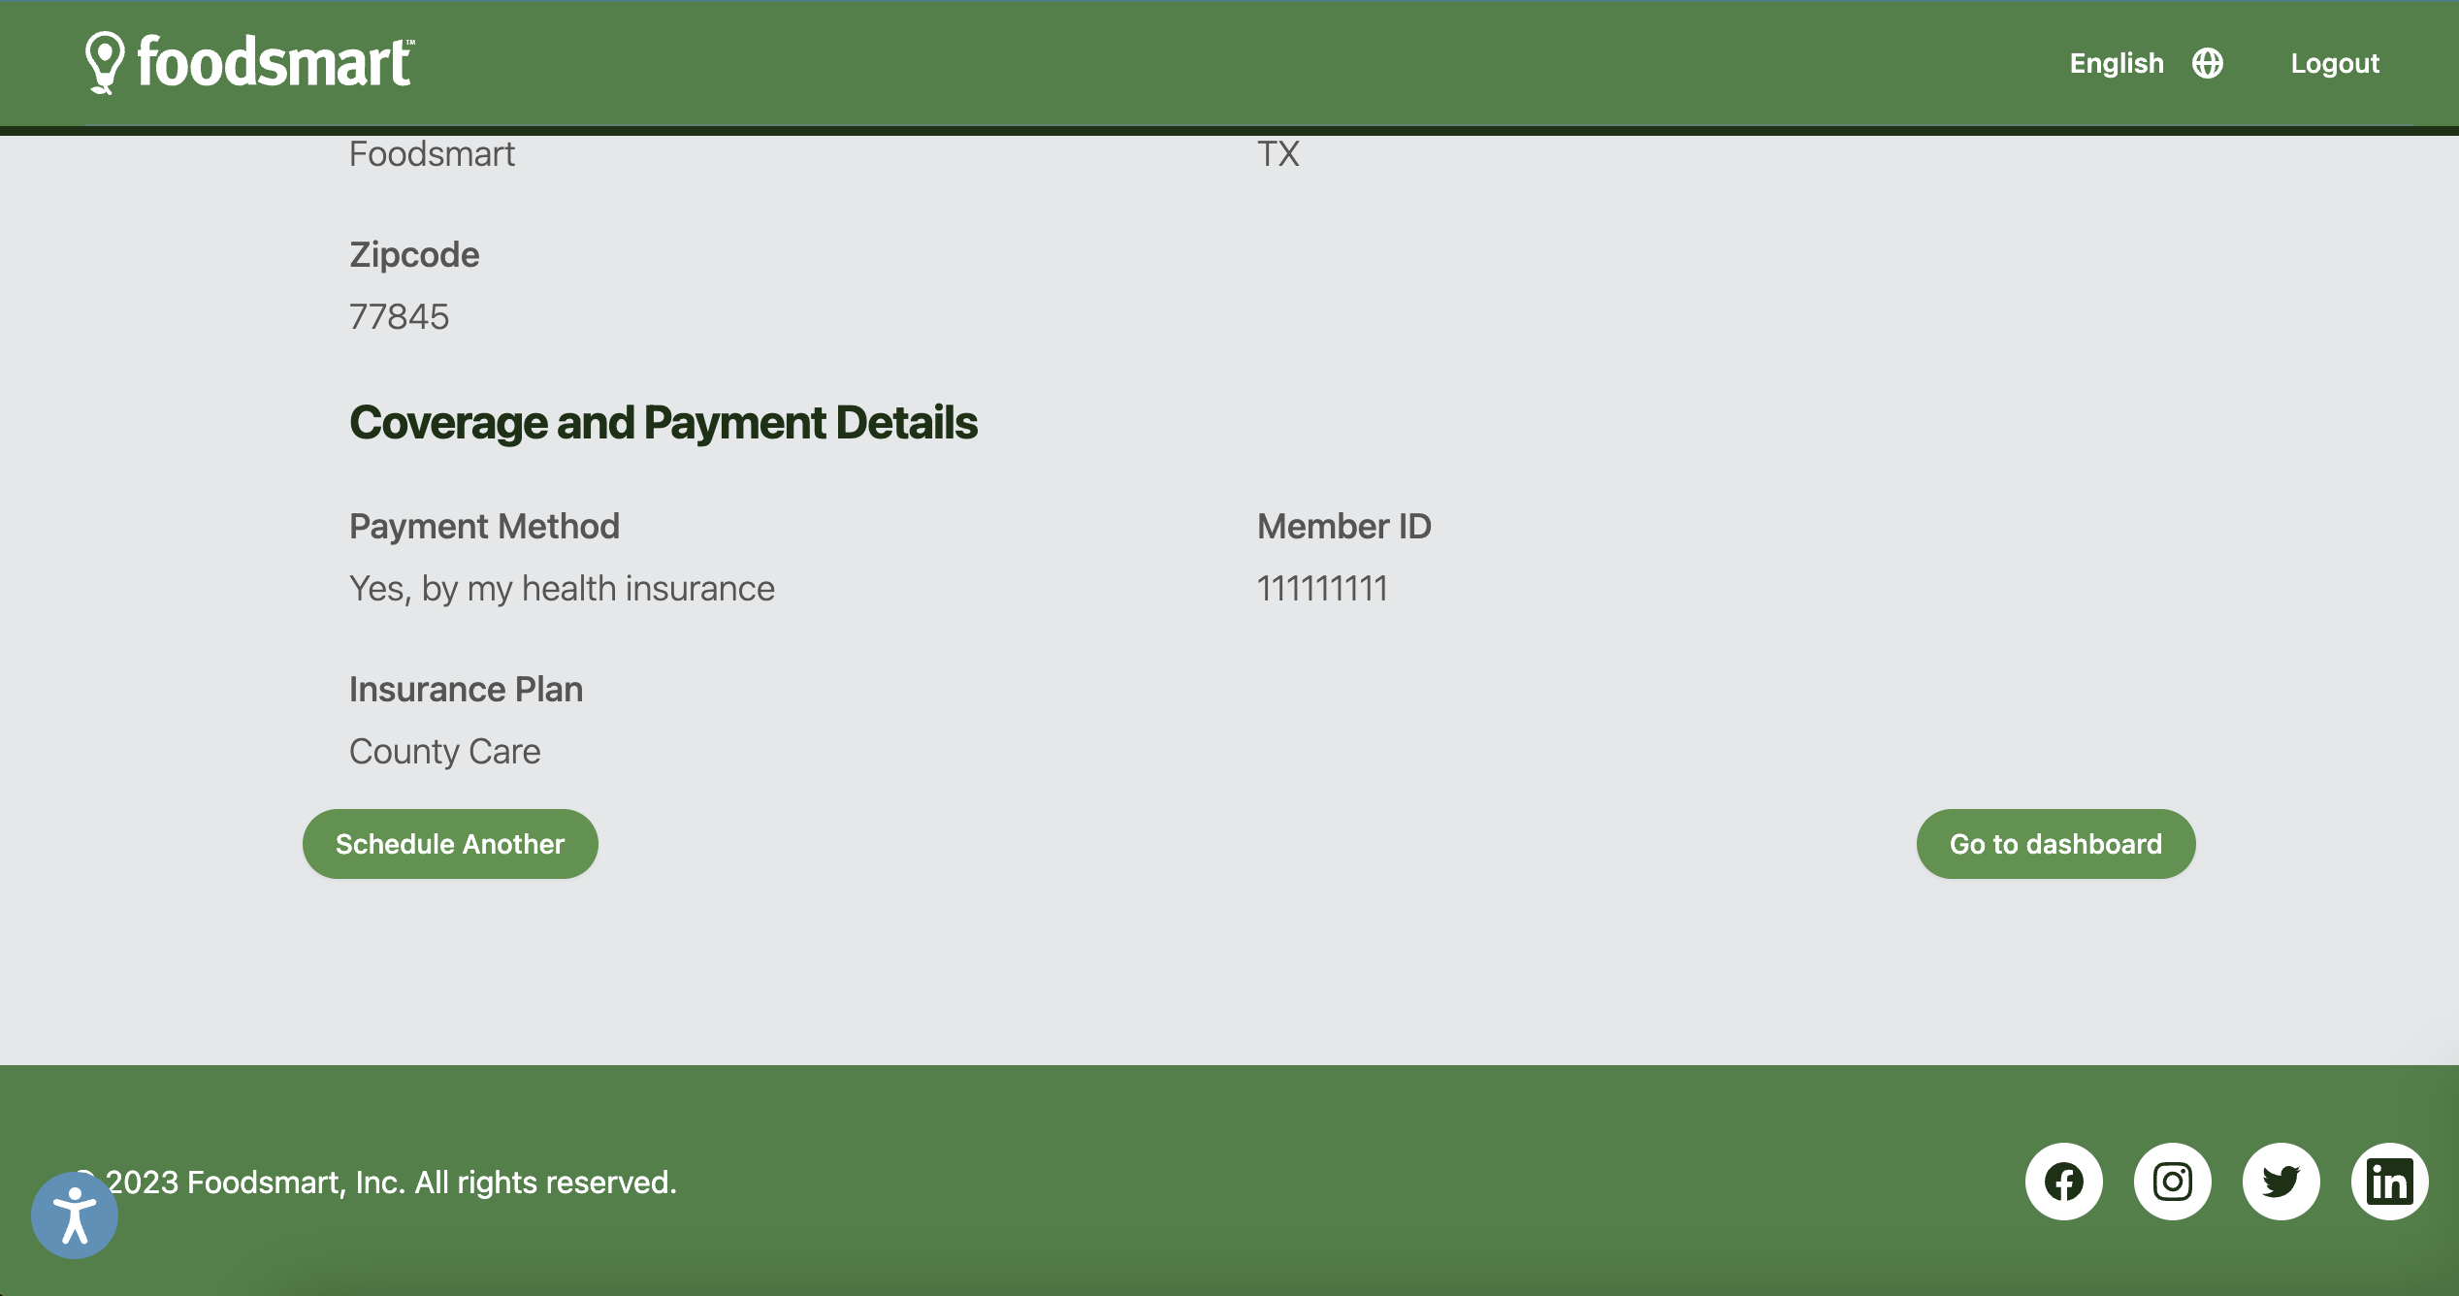Open the accessibility widget icon

click(x=75, y=1215)
